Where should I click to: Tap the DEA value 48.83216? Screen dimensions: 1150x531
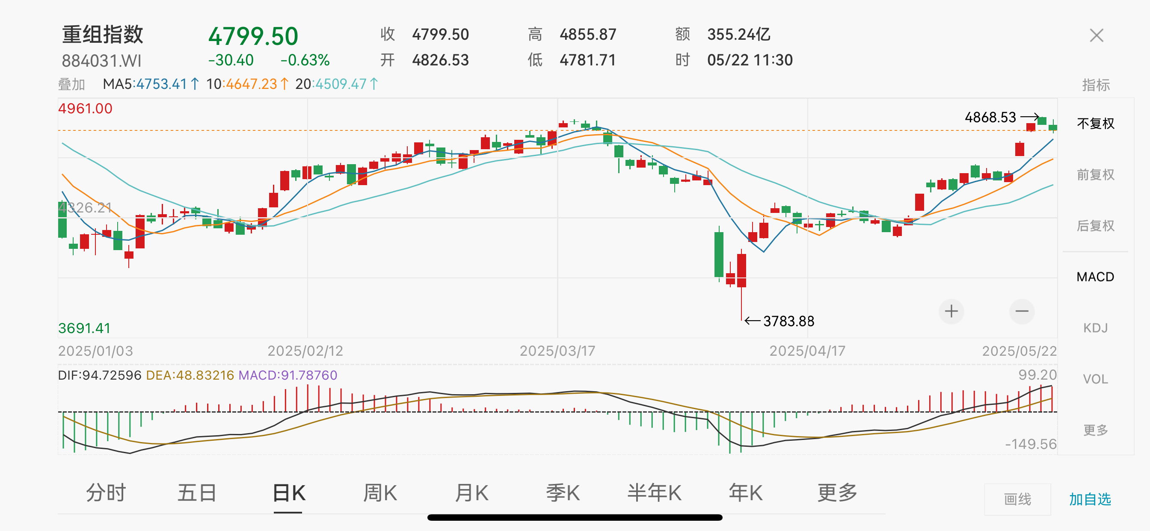click(x=205, y=375)
